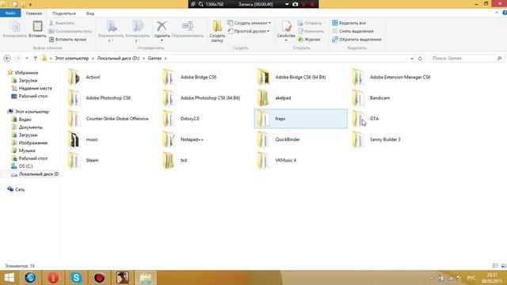Click Этот компьютер in the address bar
Screen dimensions: 507x285
(71, 58)
